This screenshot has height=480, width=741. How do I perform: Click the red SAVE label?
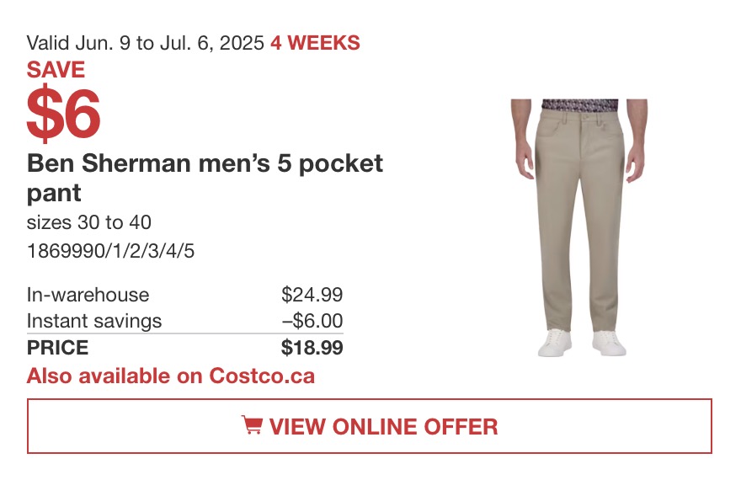pyautogui.click(x=56, y=70)
